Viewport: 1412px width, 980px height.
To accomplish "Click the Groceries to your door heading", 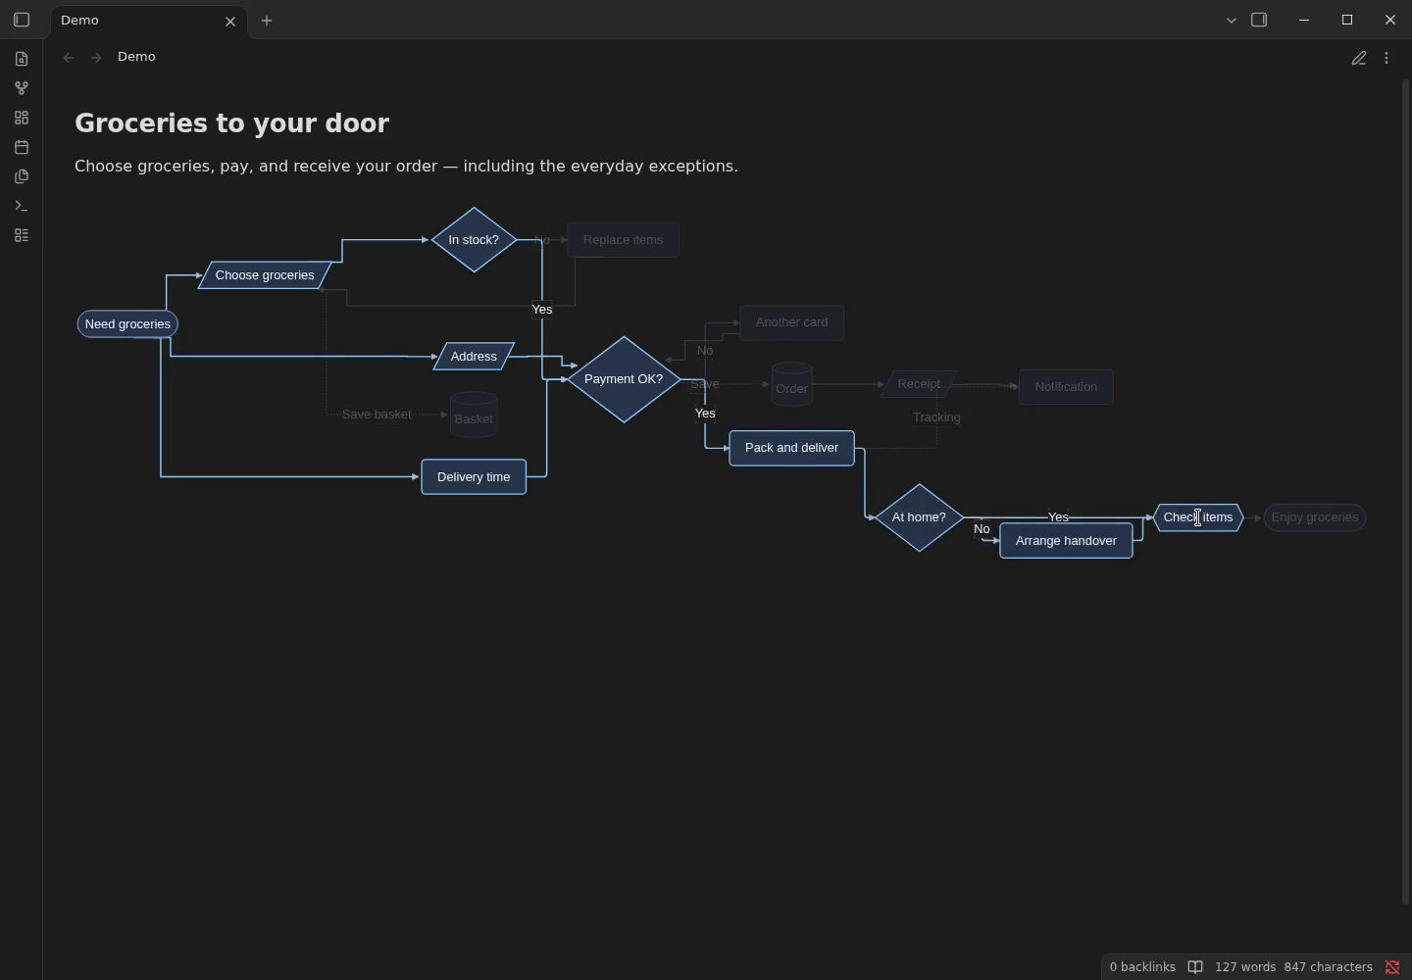I will pos(232,123).
